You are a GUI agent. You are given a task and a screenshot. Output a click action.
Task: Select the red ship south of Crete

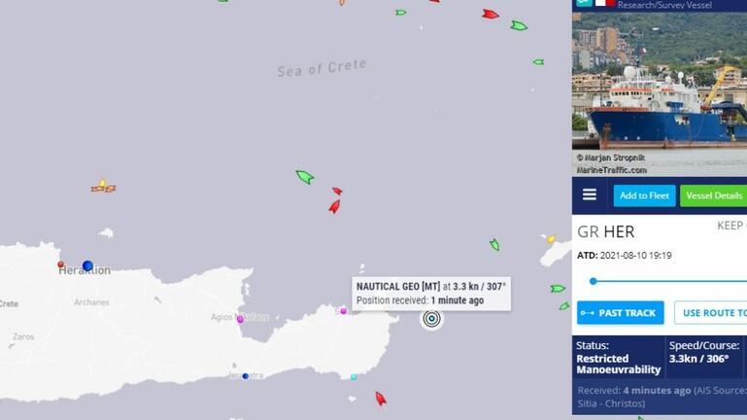pos(380,399)
